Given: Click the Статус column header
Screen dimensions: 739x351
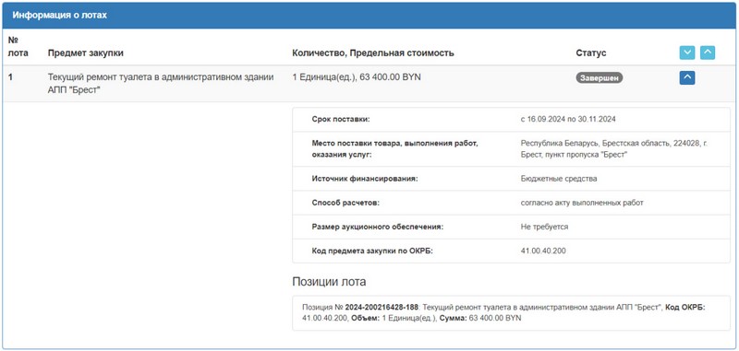Looking at the screenshot, I should point(591,53).
